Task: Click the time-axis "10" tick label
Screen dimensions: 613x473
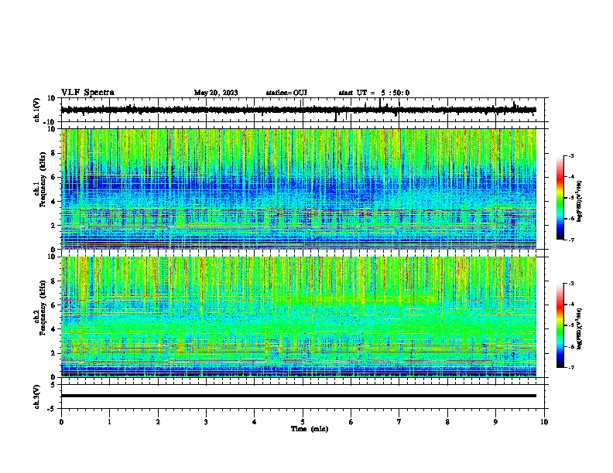Action: click(x=544, y=422)
